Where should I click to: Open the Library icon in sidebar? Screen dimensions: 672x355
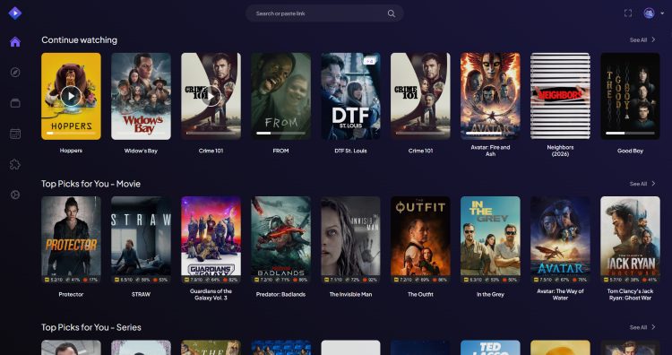pos(15,103)
